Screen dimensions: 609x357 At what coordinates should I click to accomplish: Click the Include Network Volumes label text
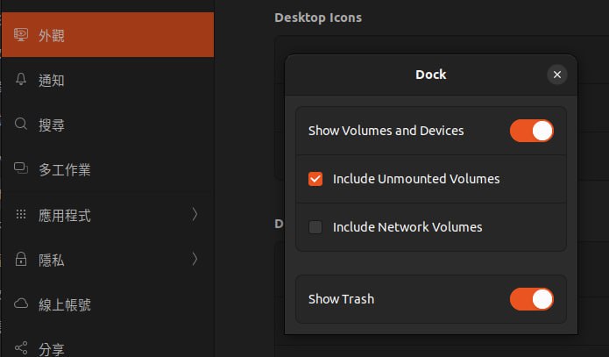(x=407, y=227)
